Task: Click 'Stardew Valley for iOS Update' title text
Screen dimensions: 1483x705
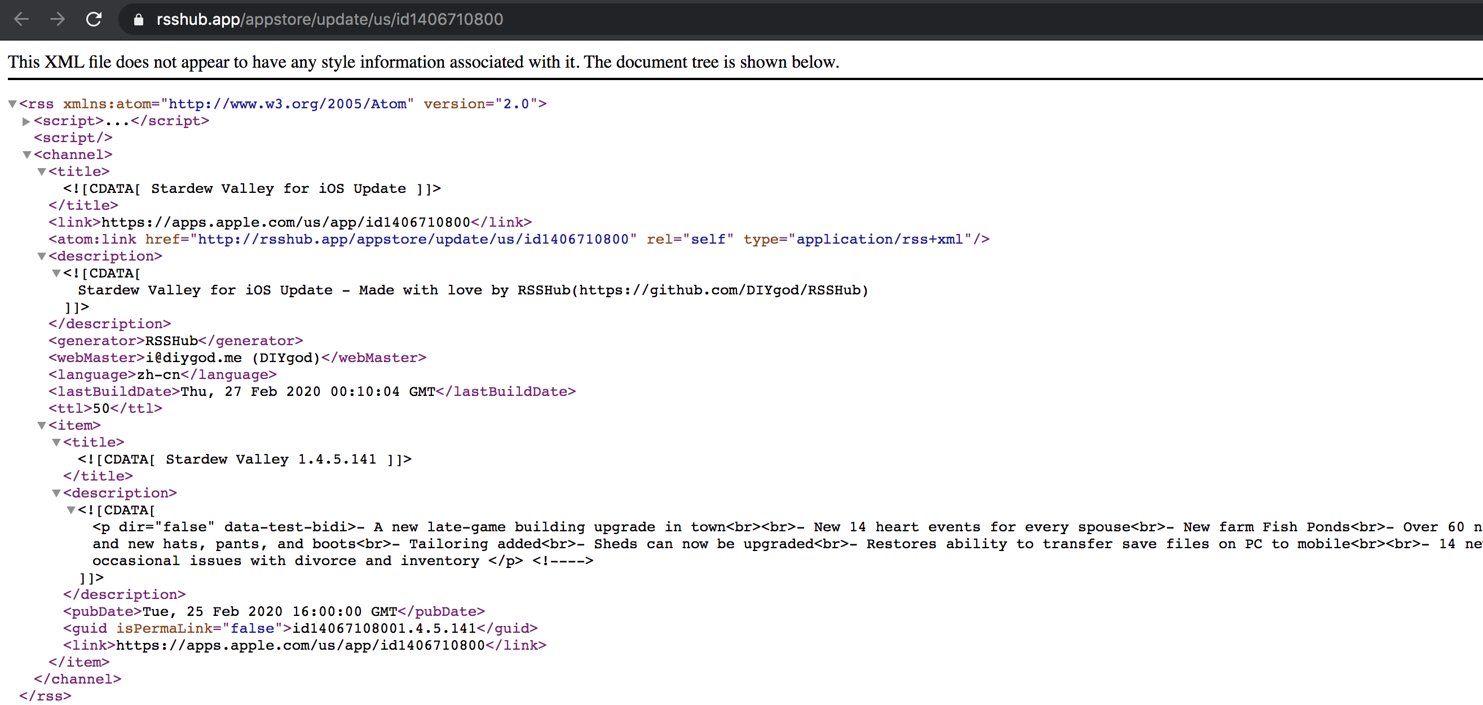Action: [279, 189]
